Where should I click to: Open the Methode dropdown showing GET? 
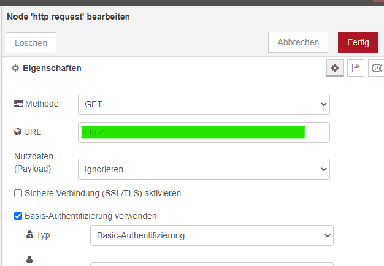[x=204, y=104]
